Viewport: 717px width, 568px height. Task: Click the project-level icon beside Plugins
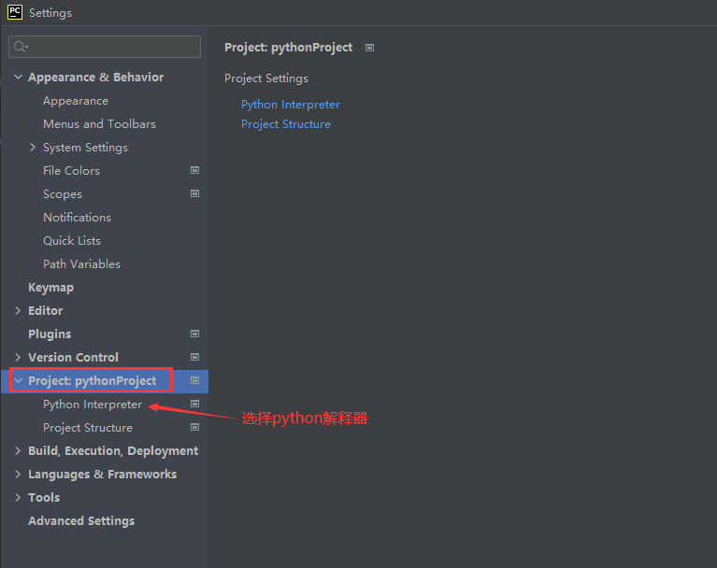(194, 334)
